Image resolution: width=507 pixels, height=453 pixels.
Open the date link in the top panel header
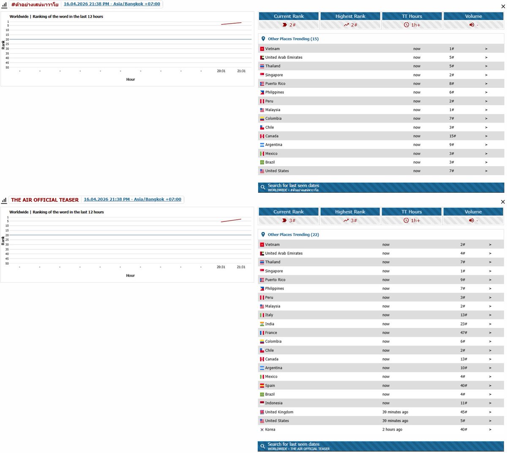[x=112, y=4]
